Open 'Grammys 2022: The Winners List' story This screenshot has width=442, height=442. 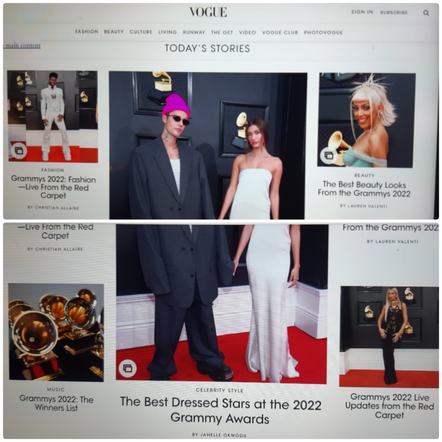pos(56,403)
